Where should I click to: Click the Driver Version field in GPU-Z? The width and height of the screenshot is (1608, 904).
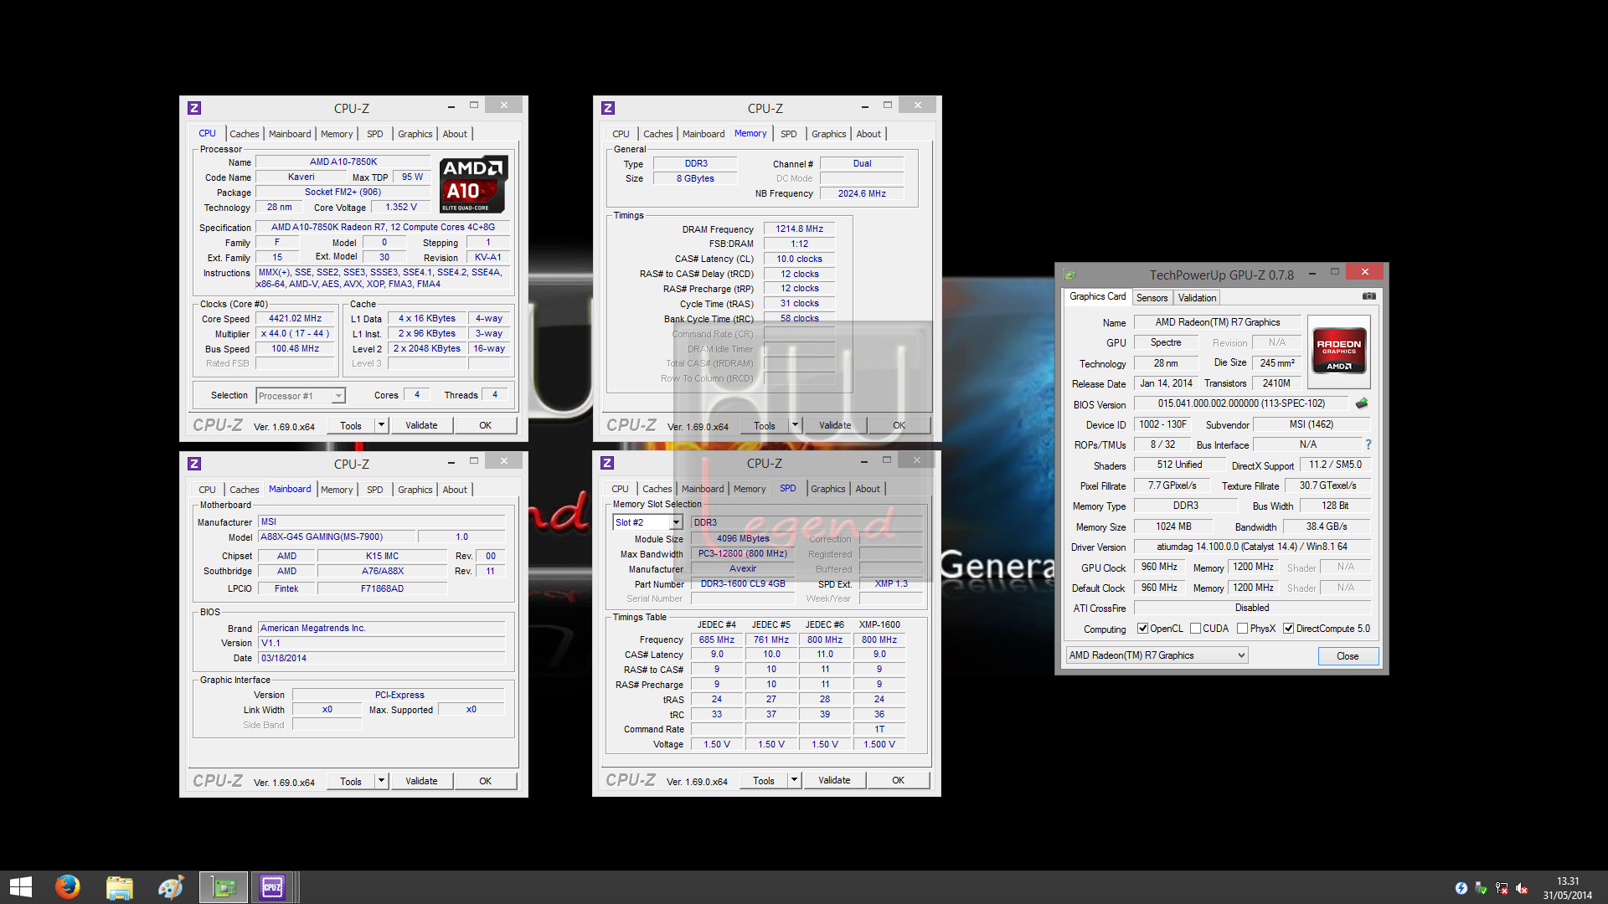(x=1252, y=547)
